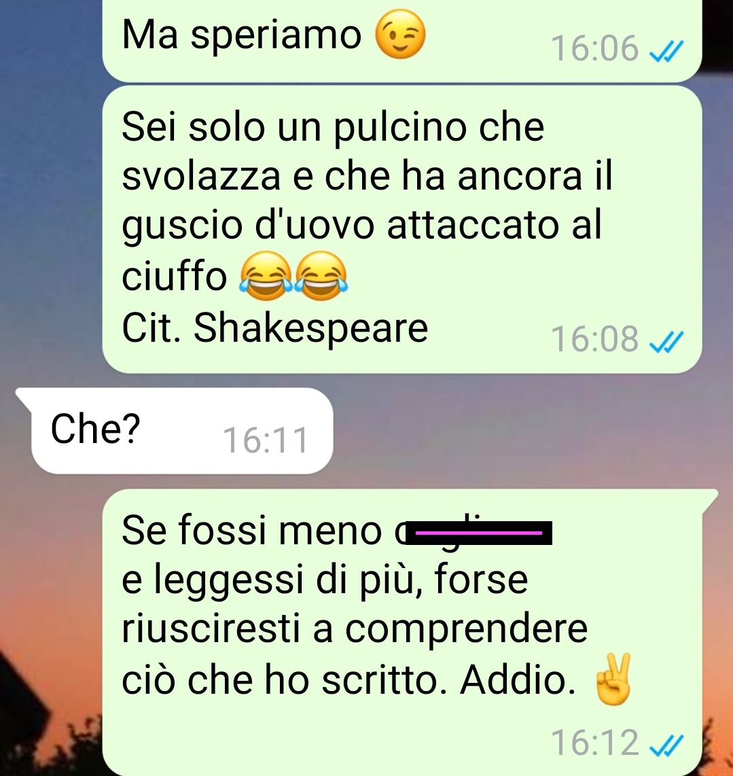Tap the 16:12 timestamp

[594, 743]
